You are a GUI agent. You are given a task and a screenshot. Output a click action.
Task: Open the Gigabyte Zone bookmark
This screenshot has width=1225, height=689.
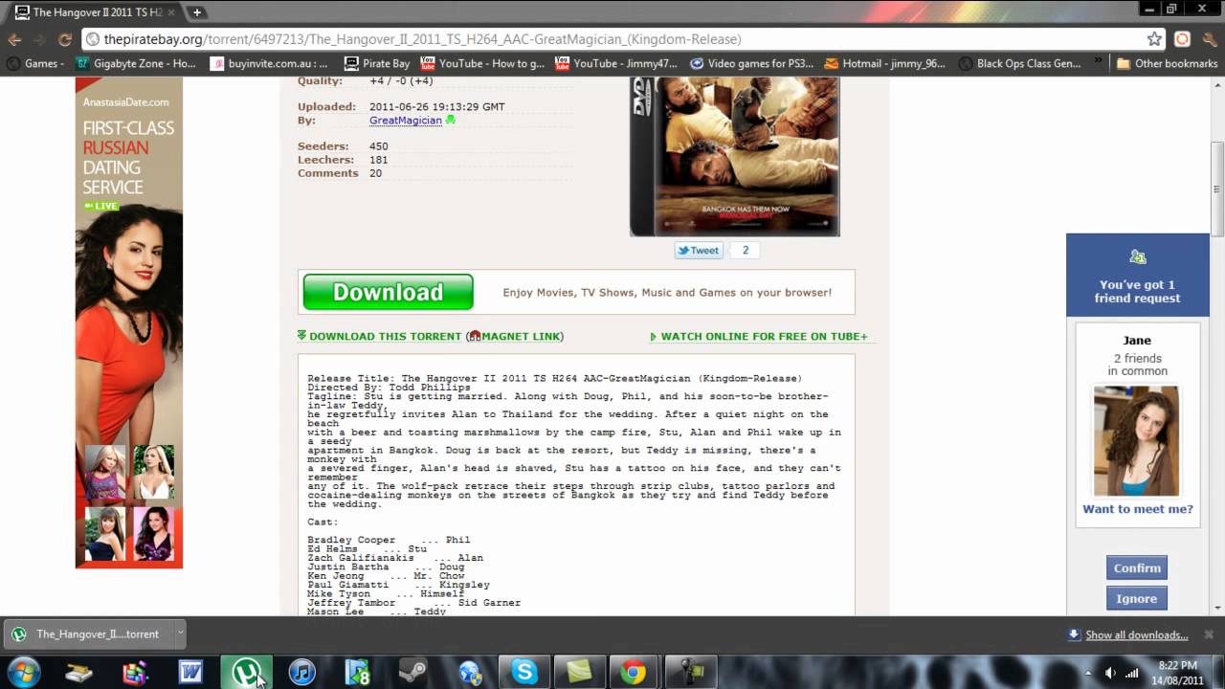click(x=136, y=64)
